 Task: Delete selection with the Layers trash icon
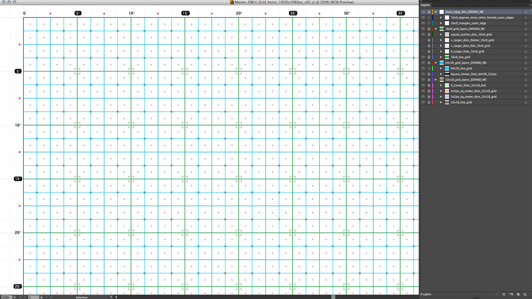click(525, 295)
